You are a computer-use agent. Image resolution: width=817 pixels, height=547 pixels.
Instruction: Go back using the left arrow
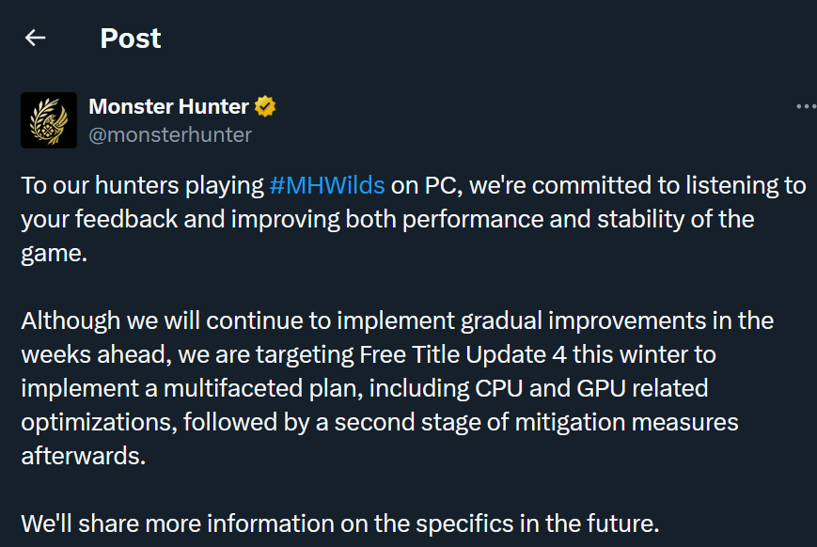[x=35, y=38]
